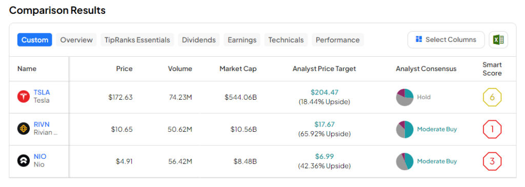Open the RIVN ticker link
The image size is (525, 187).
[x=42, y=125]
